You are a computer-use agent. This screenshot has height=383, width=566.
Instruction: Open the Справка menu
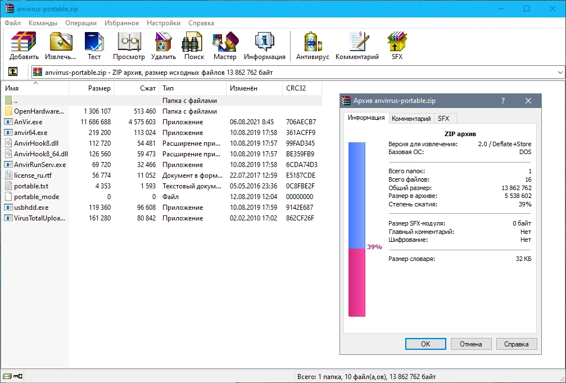201,22
